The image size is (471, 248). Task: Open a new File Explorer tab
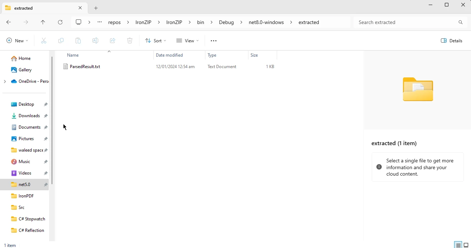(x=96, y=8)
